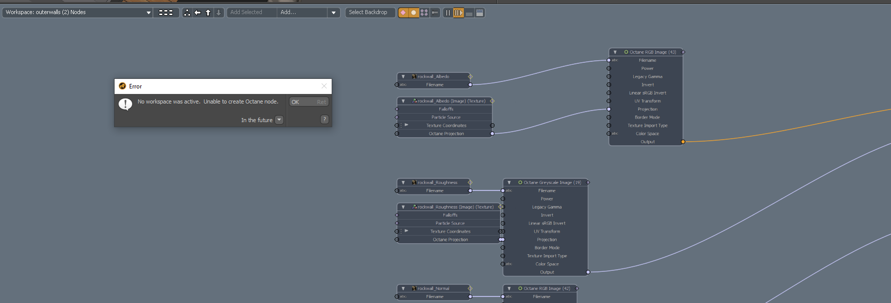
Task: Click the Select Backdrop button
Action: 370,12
